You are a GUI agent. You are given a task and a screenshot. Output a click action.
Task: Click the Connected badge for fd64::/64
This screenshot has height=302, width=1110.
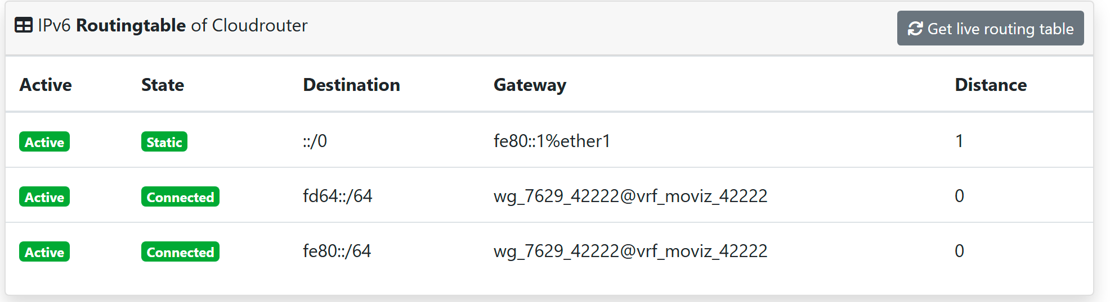tap(180, 197)
